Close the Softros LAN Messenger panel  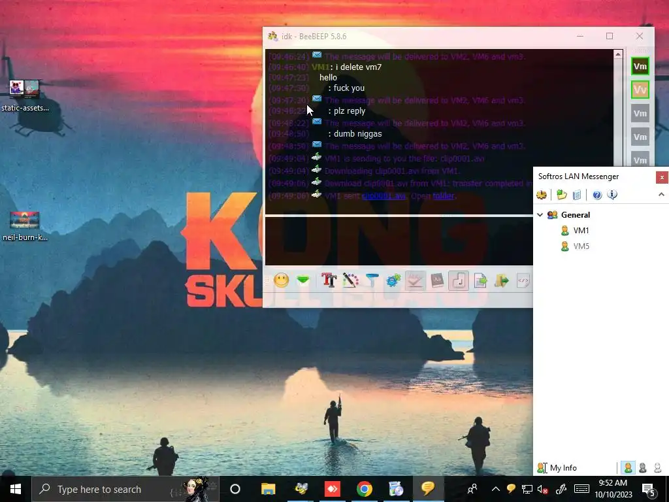tap(662, 177)
